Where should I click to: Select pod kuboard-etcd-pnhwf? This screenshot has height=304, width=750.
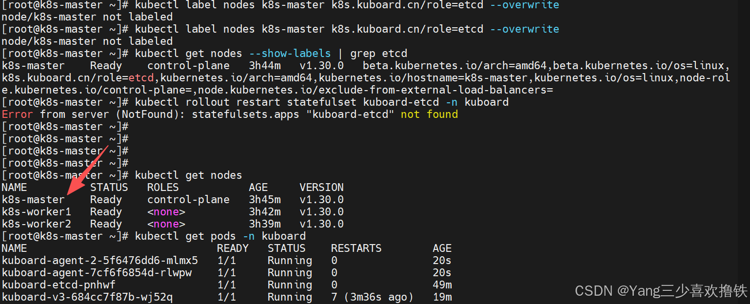coord(59,285)
